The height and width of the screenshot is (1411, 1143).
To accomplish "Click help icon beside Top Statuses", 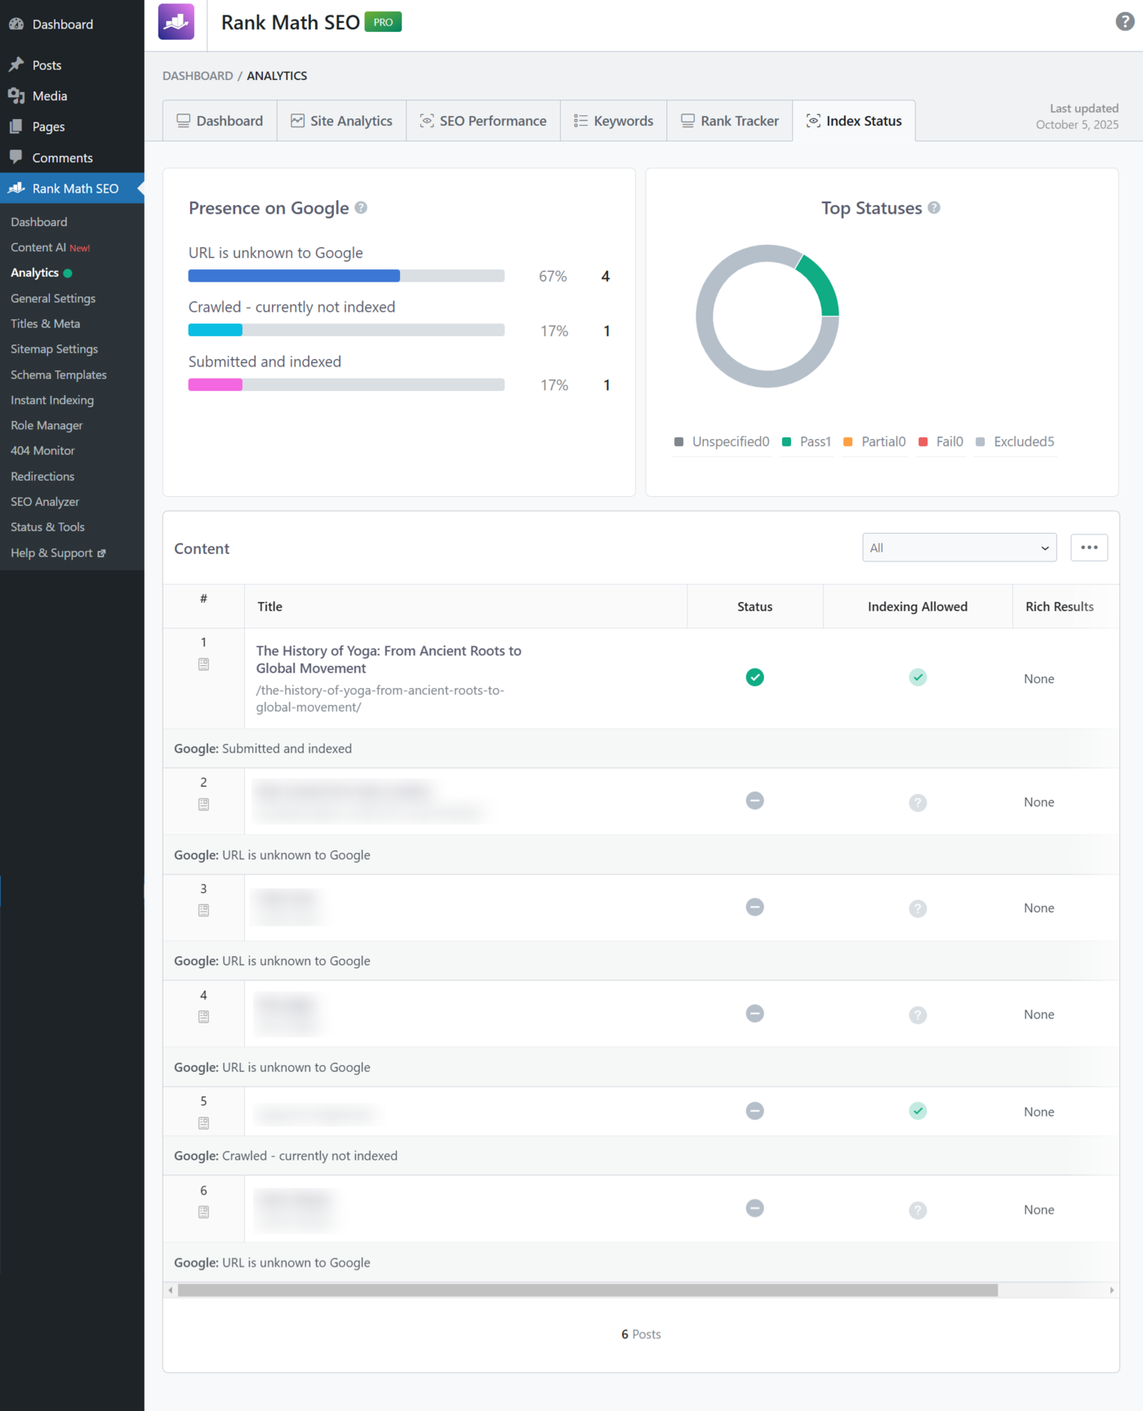I will coord(934,208).
